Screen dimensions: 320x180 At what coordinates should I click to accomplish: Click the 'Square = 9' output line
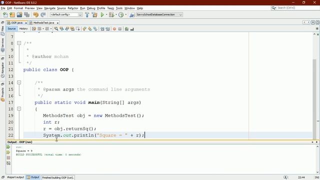[24, 151]
